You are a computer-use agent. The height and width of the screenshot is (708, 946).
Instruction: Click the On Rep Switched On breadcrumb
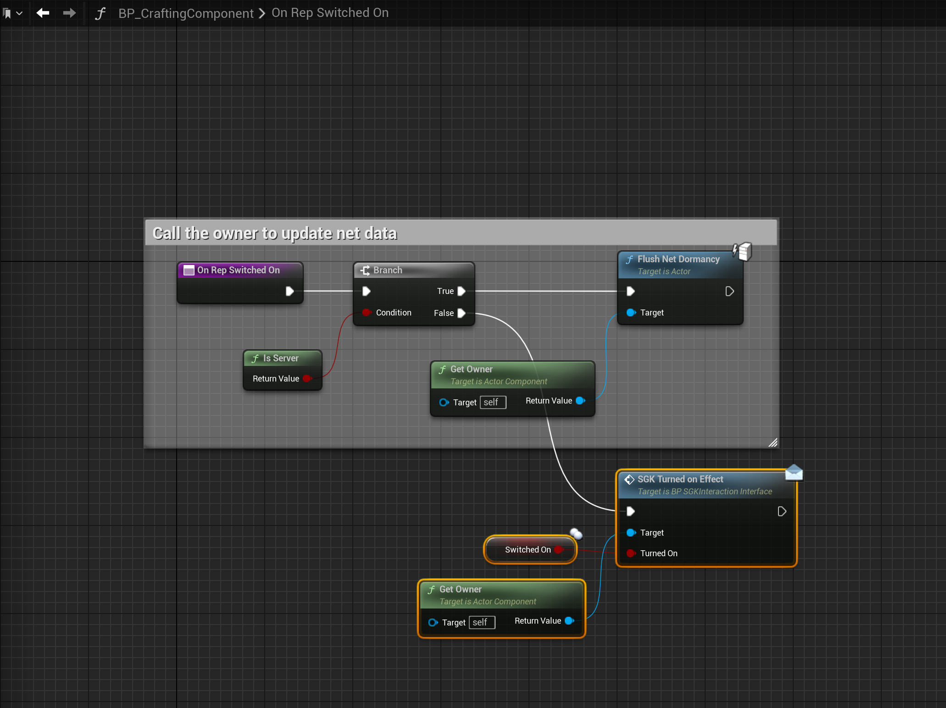330,13
